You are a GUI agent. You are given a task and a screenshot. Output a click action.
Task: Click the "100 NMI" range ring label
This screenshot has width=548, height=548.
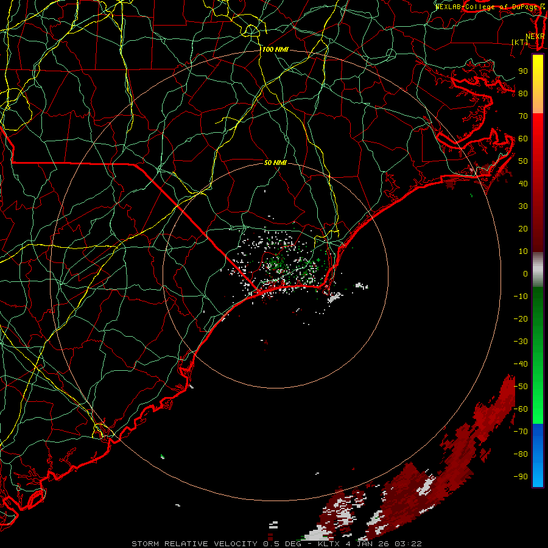click(x=275, y=50)
